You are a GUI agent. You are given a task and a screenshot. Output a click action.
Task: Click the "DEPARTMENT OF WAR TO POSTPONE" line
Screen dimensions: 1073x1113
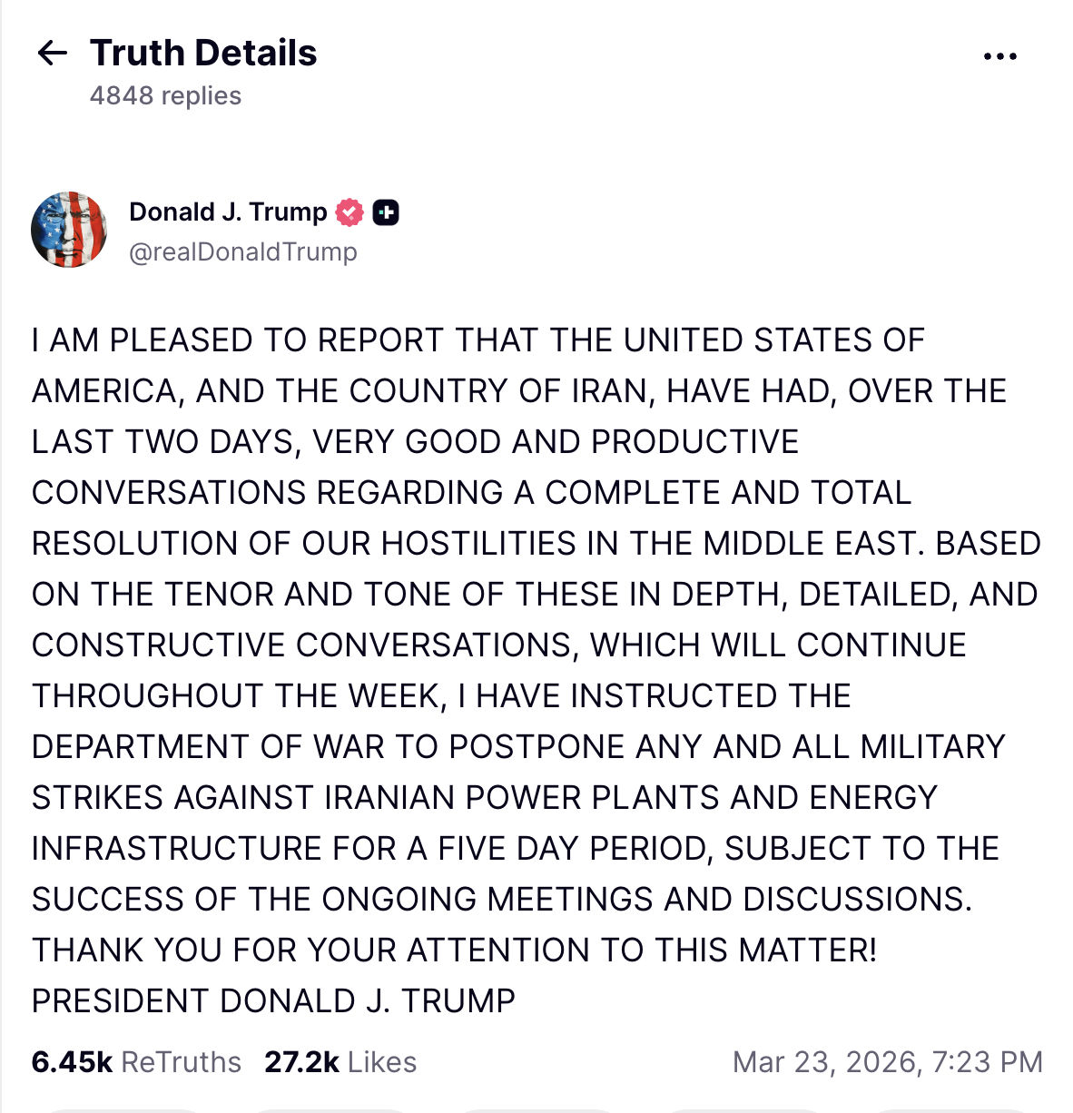[517, 747]
